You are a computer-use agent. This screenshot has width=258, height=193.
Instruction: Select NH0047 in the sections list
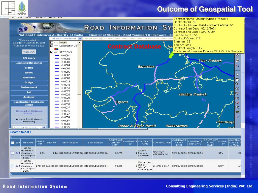[x=65, y=114]
